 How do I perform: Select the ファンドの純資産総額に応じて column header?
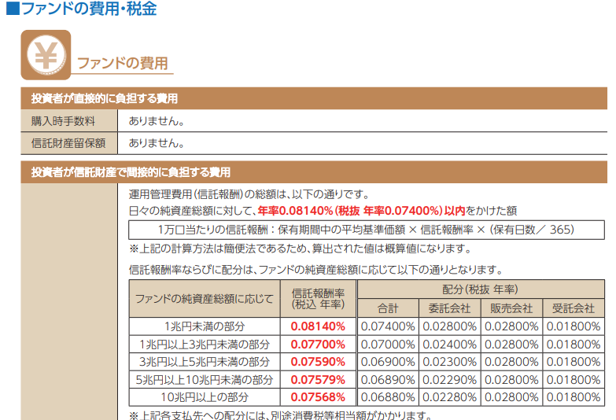click(x=204, y=299)
